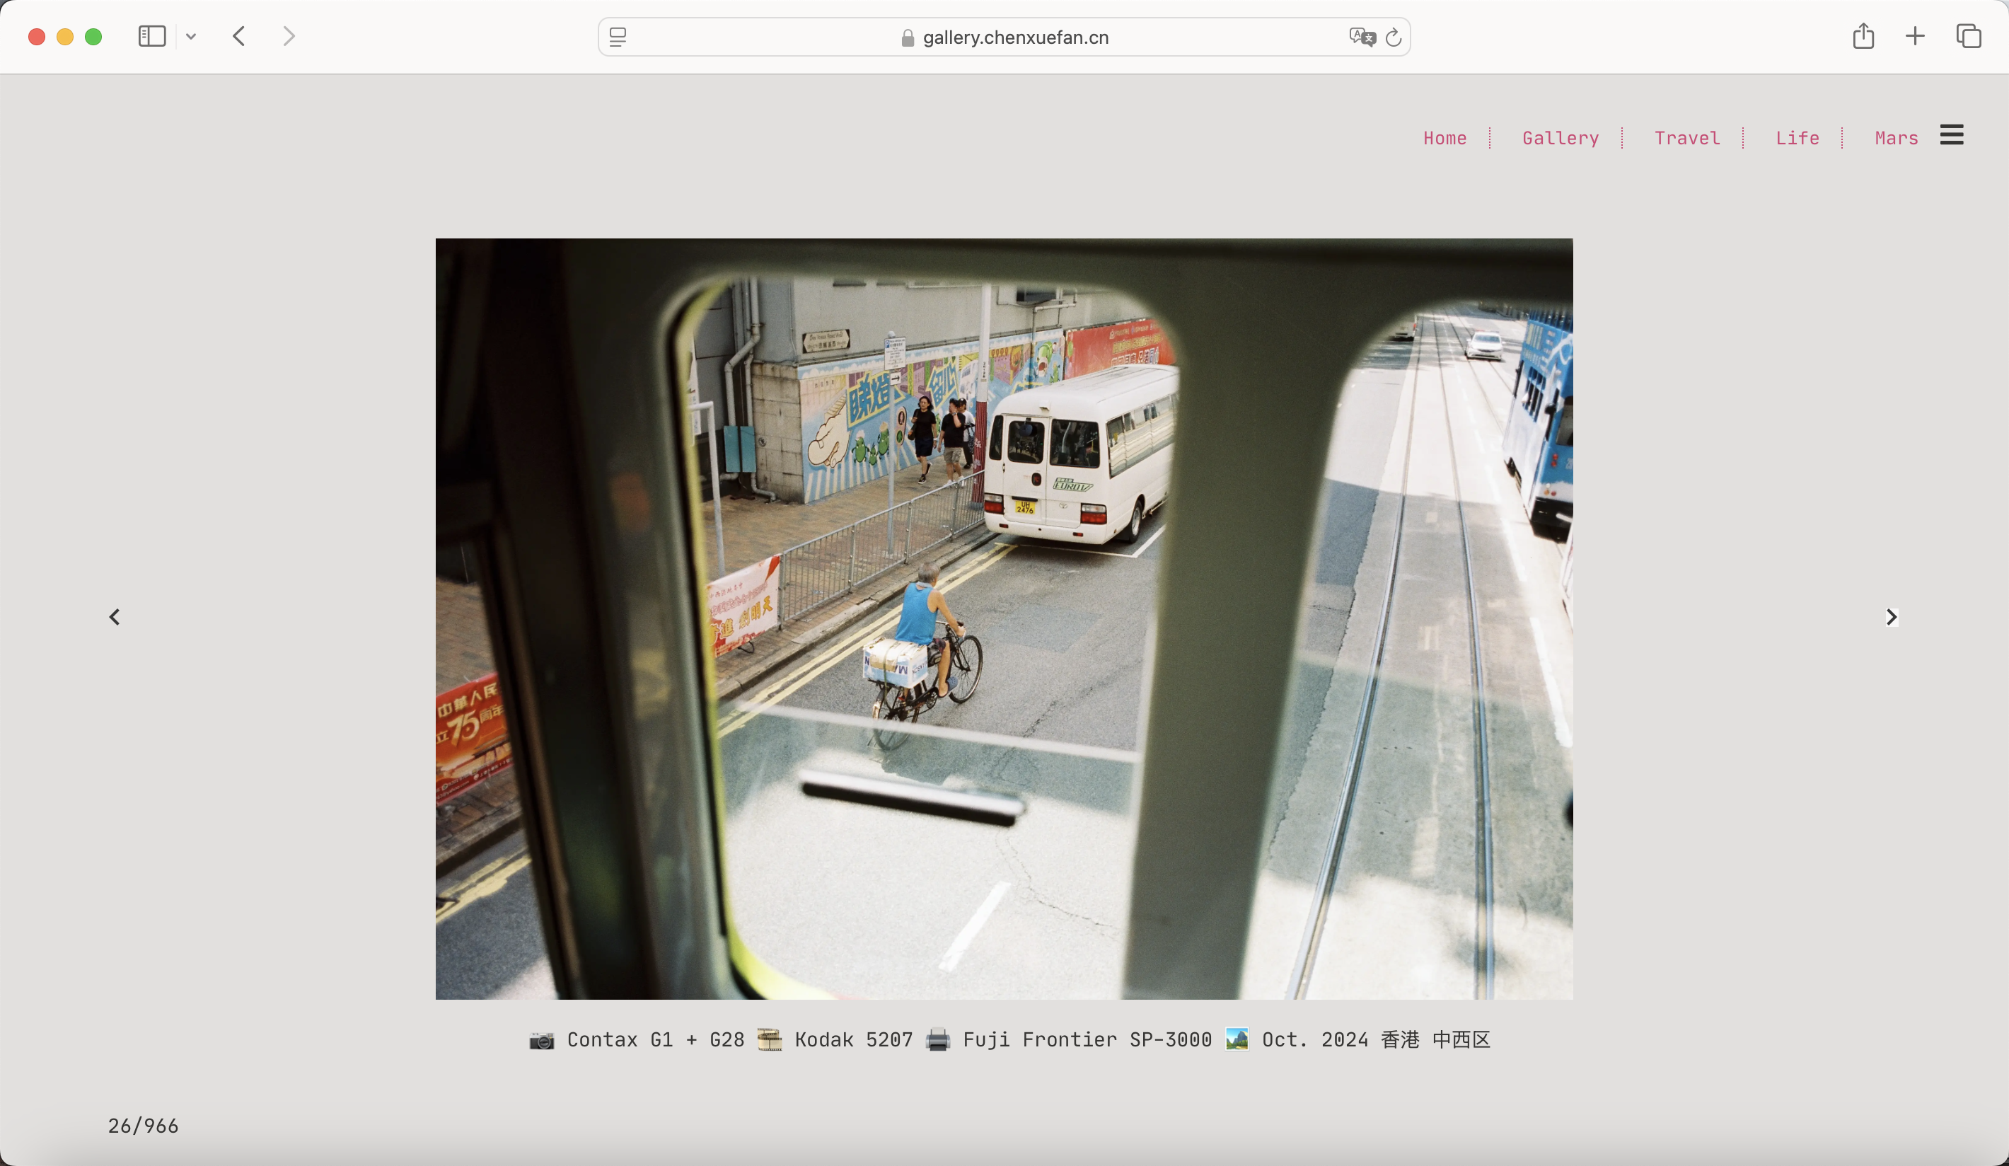Image resolution: width=2009 pixels, height=1166 pixels.
Task: Open the Home navigation link
Action: click(1444, 139)
